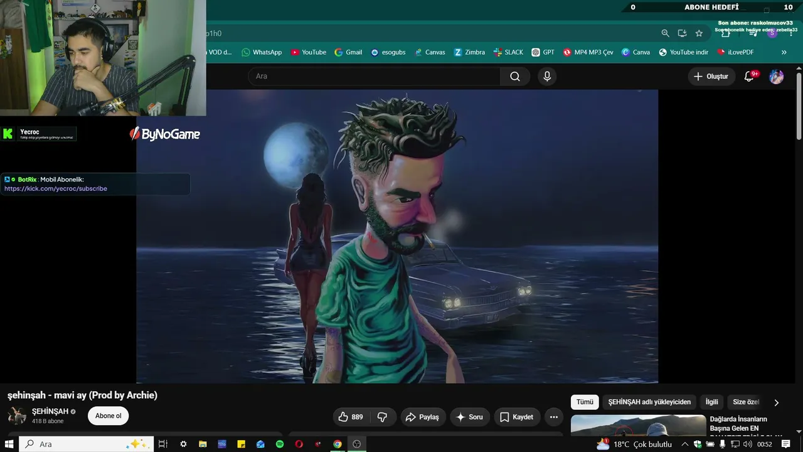The image size is (803, 452).
Task: Open Spotify on the taskbar
Action: click(x=280, y=444)
